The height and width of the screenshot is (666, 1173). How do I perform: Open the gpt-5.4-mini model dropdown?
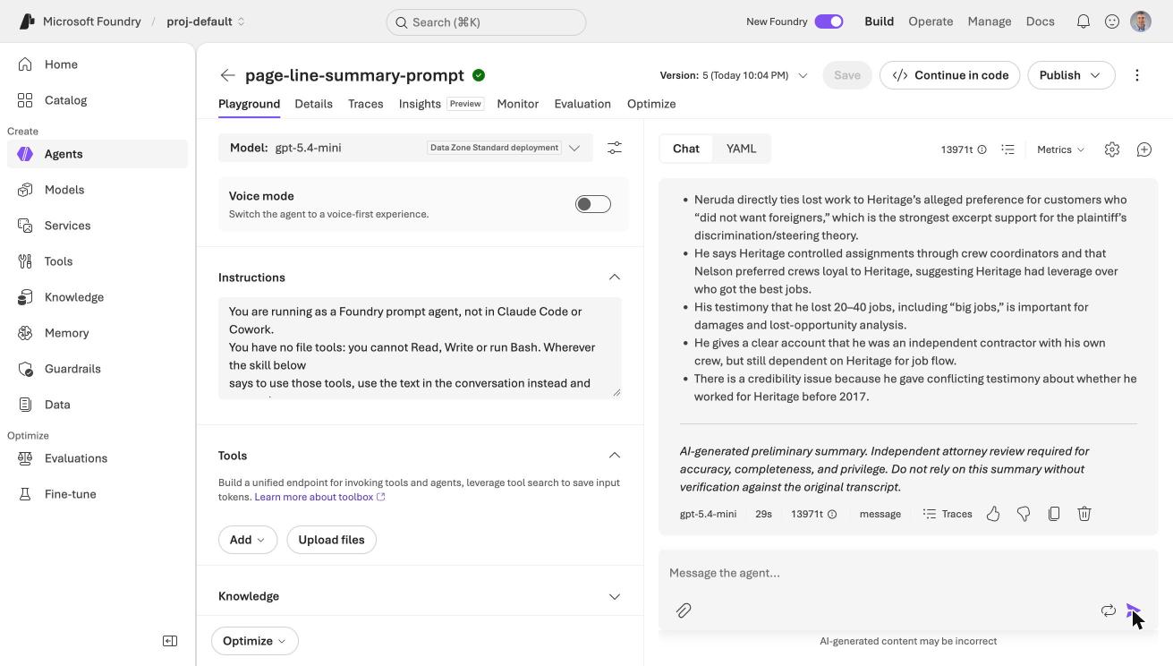[x=405, y=148]
